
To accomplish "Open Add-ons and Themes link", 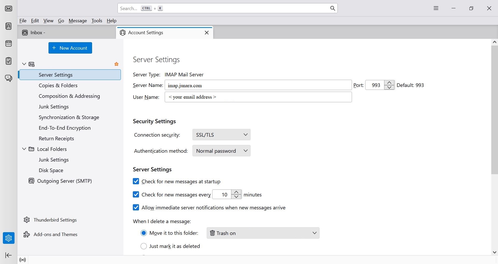I will [x=56, y=234].
